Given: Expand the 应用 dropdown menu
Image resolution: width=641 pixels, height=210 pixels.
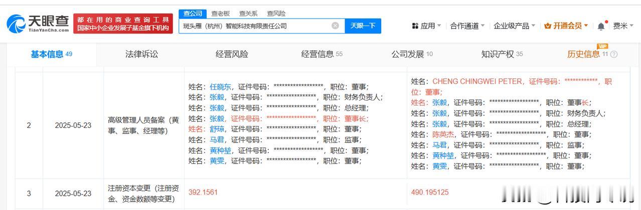Looking at the screenshot, I should pos(426,25).
